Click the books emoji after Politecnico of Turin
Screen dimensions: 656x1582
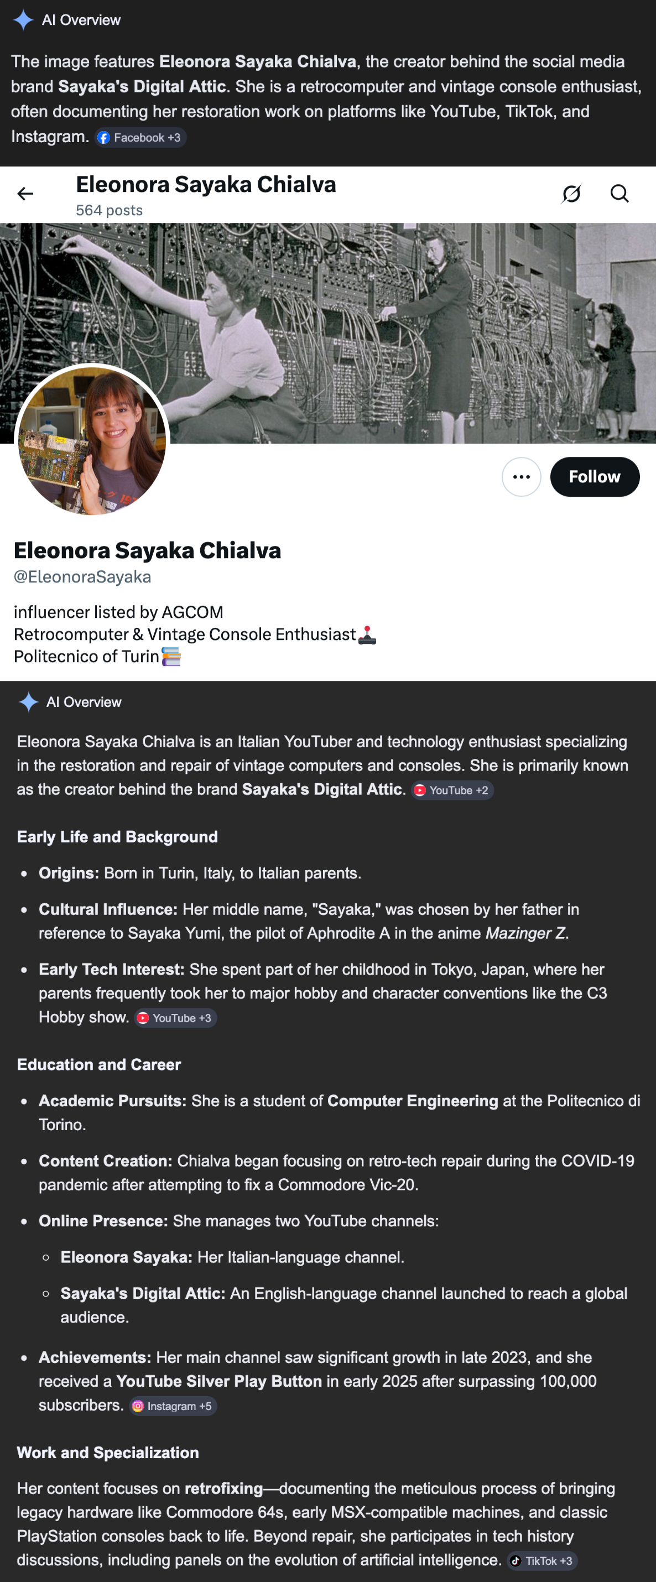(171, 657)
